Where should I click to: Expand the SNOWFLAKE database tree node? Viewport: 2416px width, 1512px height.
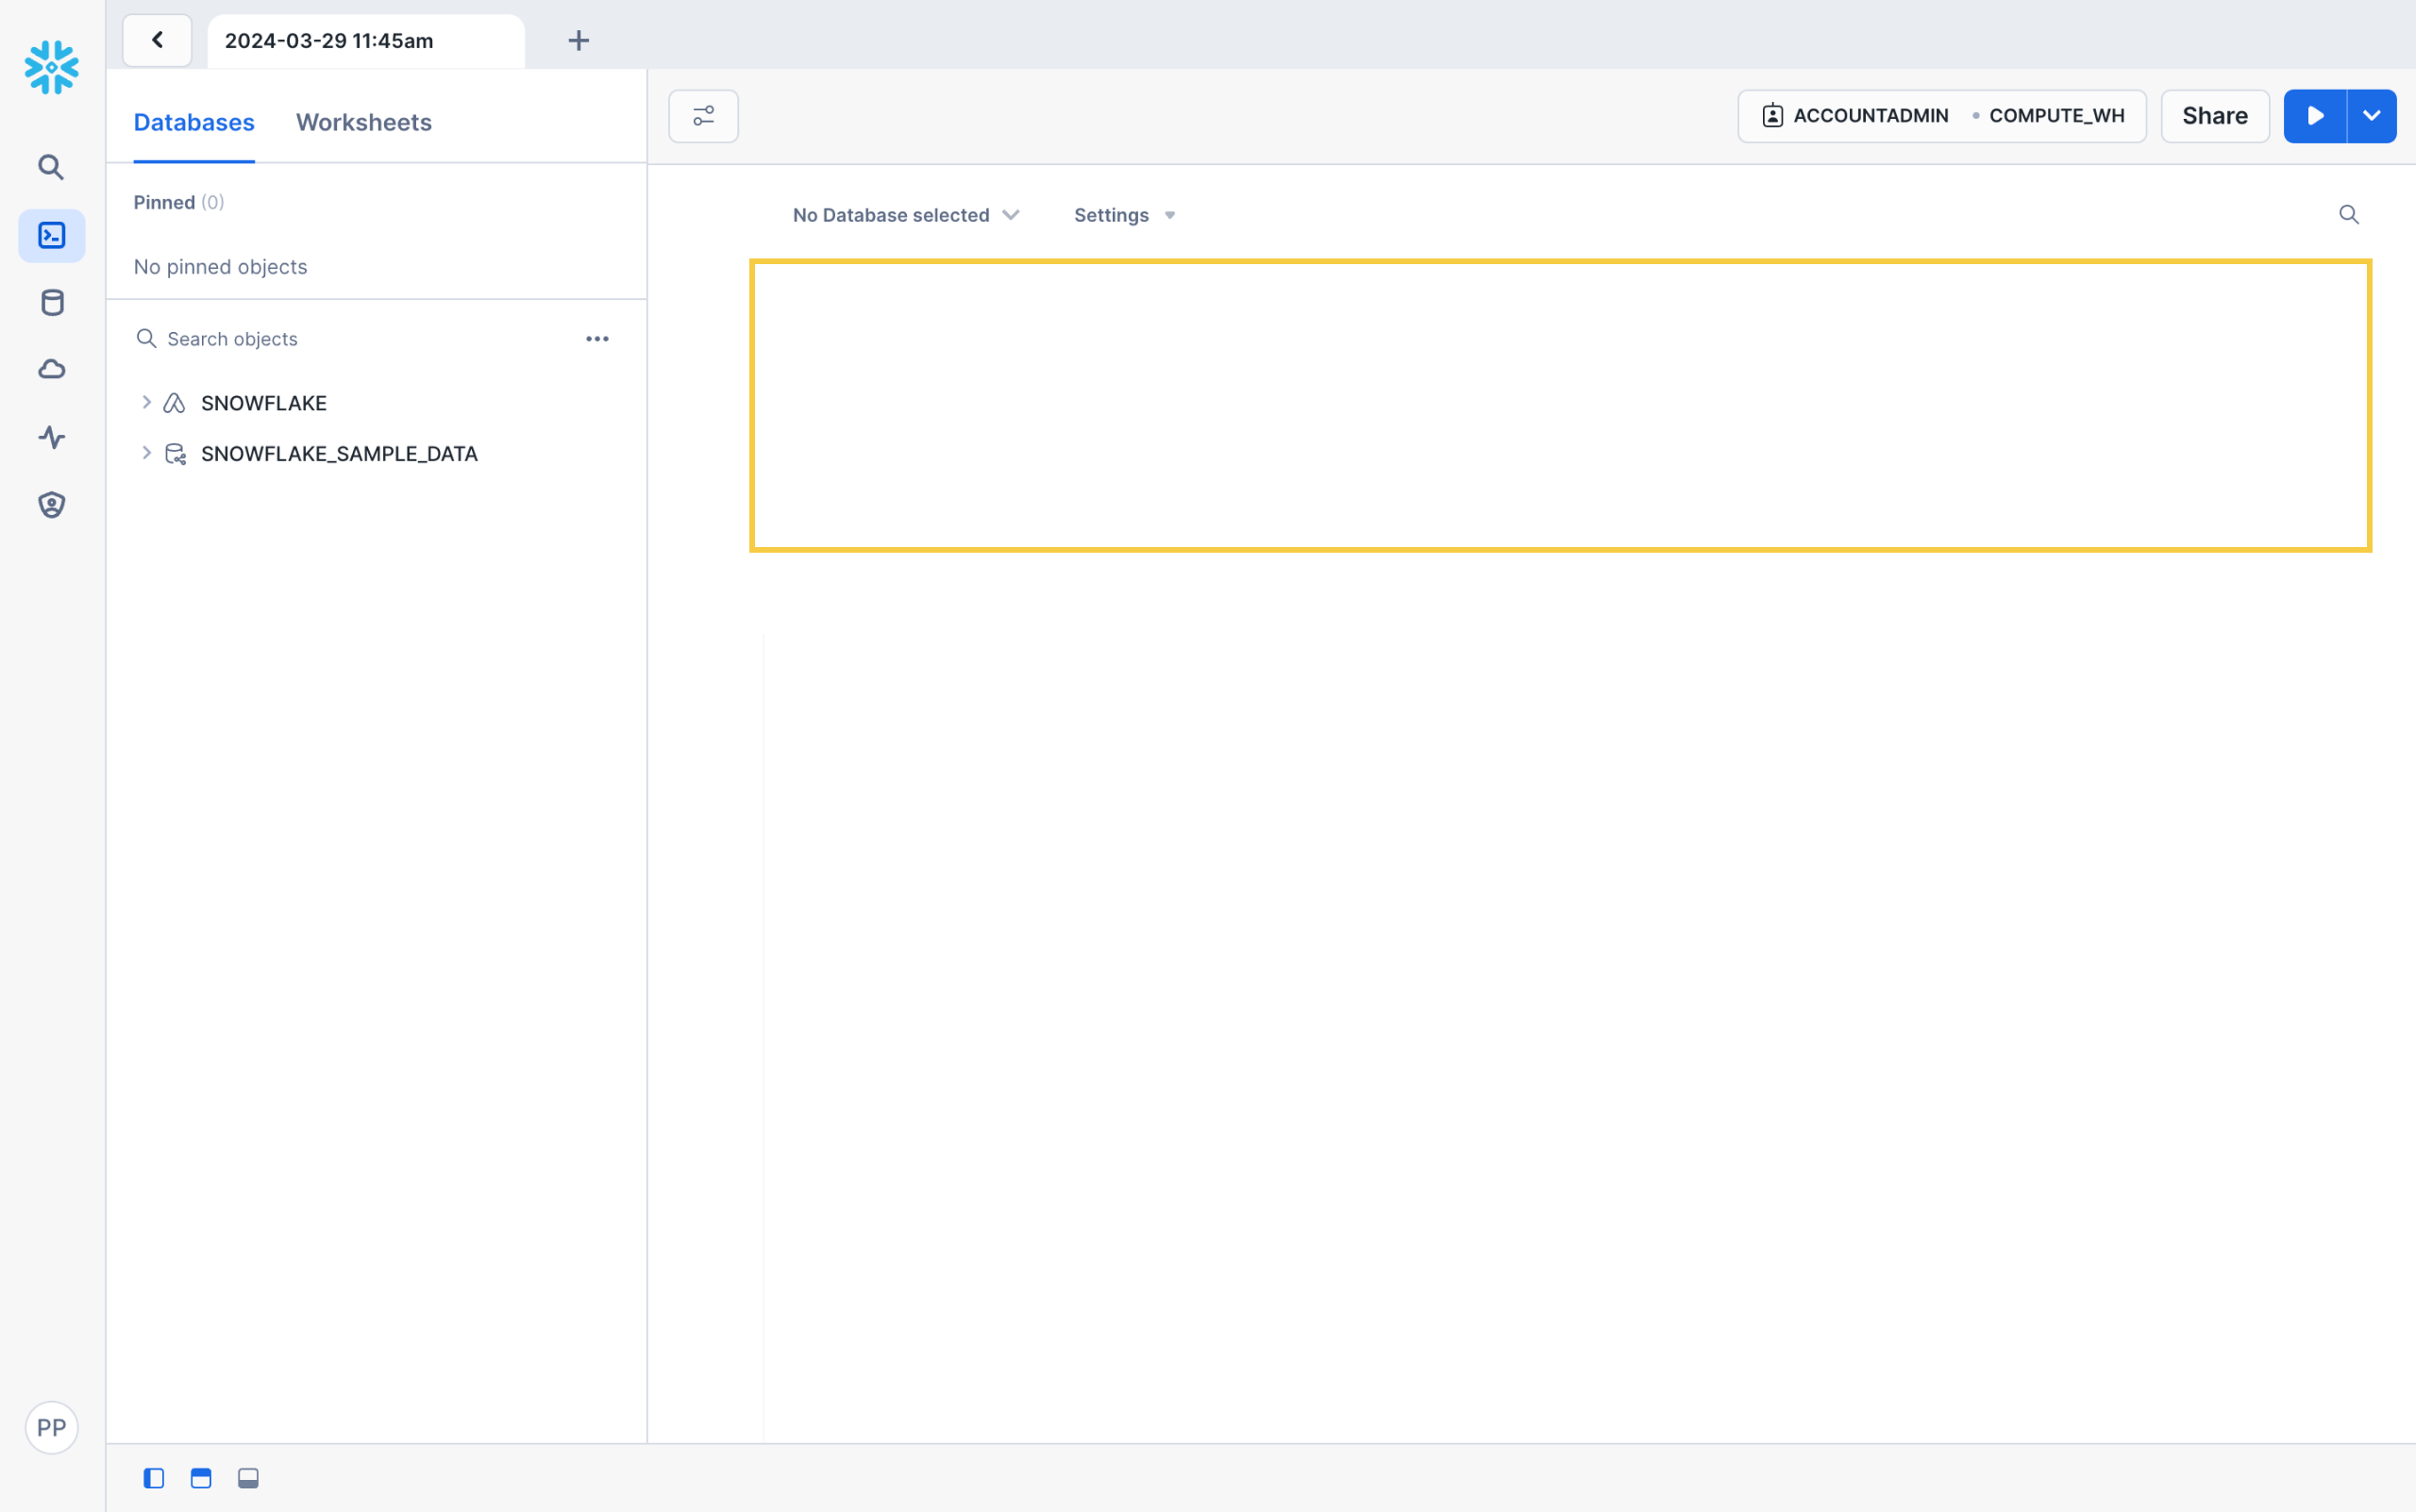(x=146, y=402)
